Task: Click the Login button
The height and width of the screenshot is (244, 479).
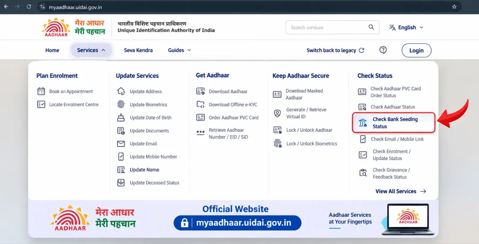Action: pyautogui.click(x=416, y=50)
